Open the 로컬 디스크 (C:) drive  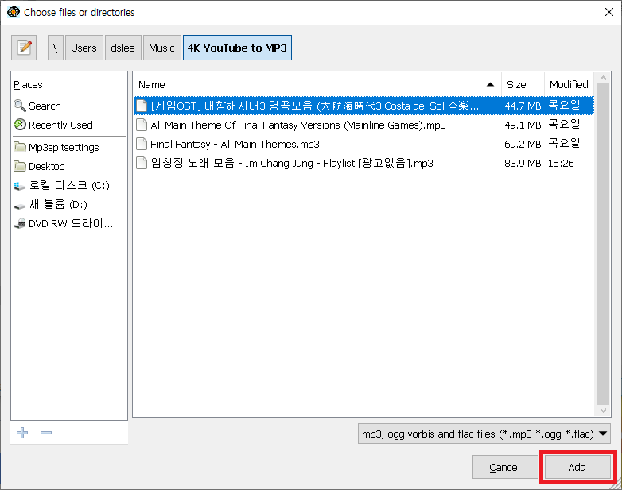click(x=68, y=185)
